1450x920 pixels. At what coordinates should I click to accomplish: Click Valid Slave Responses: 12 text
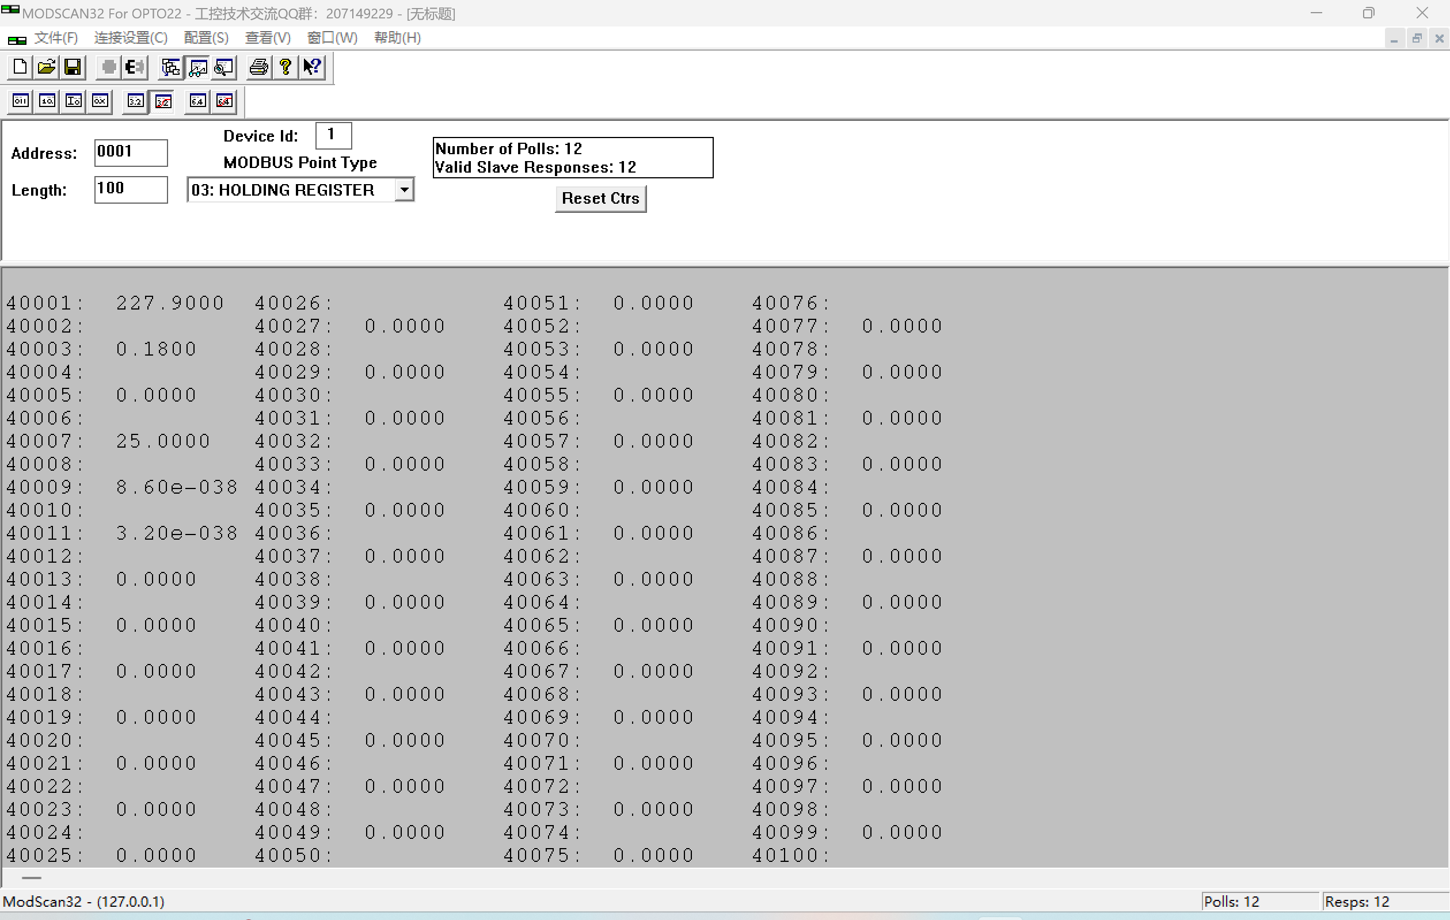tap(535, 167)
